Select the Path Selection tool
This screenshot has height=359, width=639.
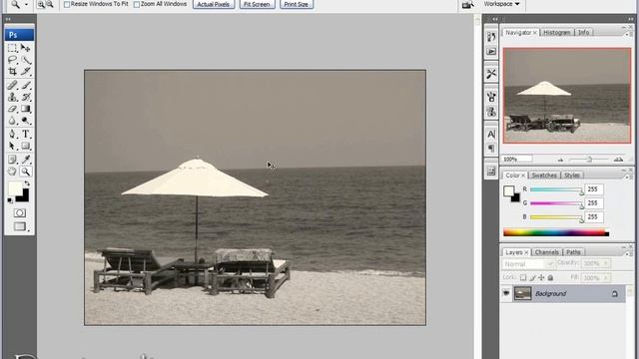point(12,146)
